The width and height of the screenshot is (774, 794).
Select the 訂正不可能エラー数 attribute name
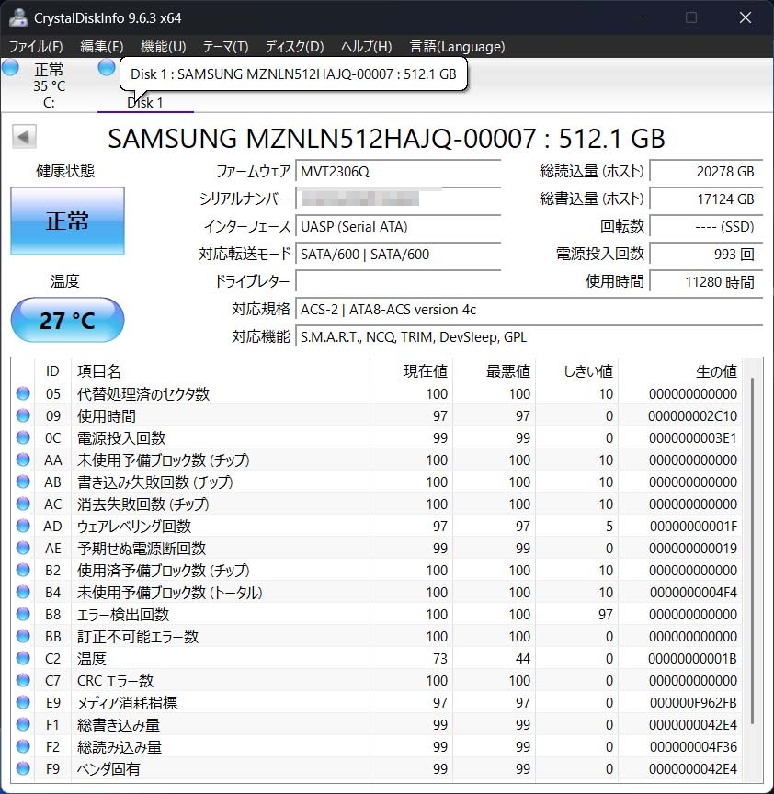tap(138, 636)
